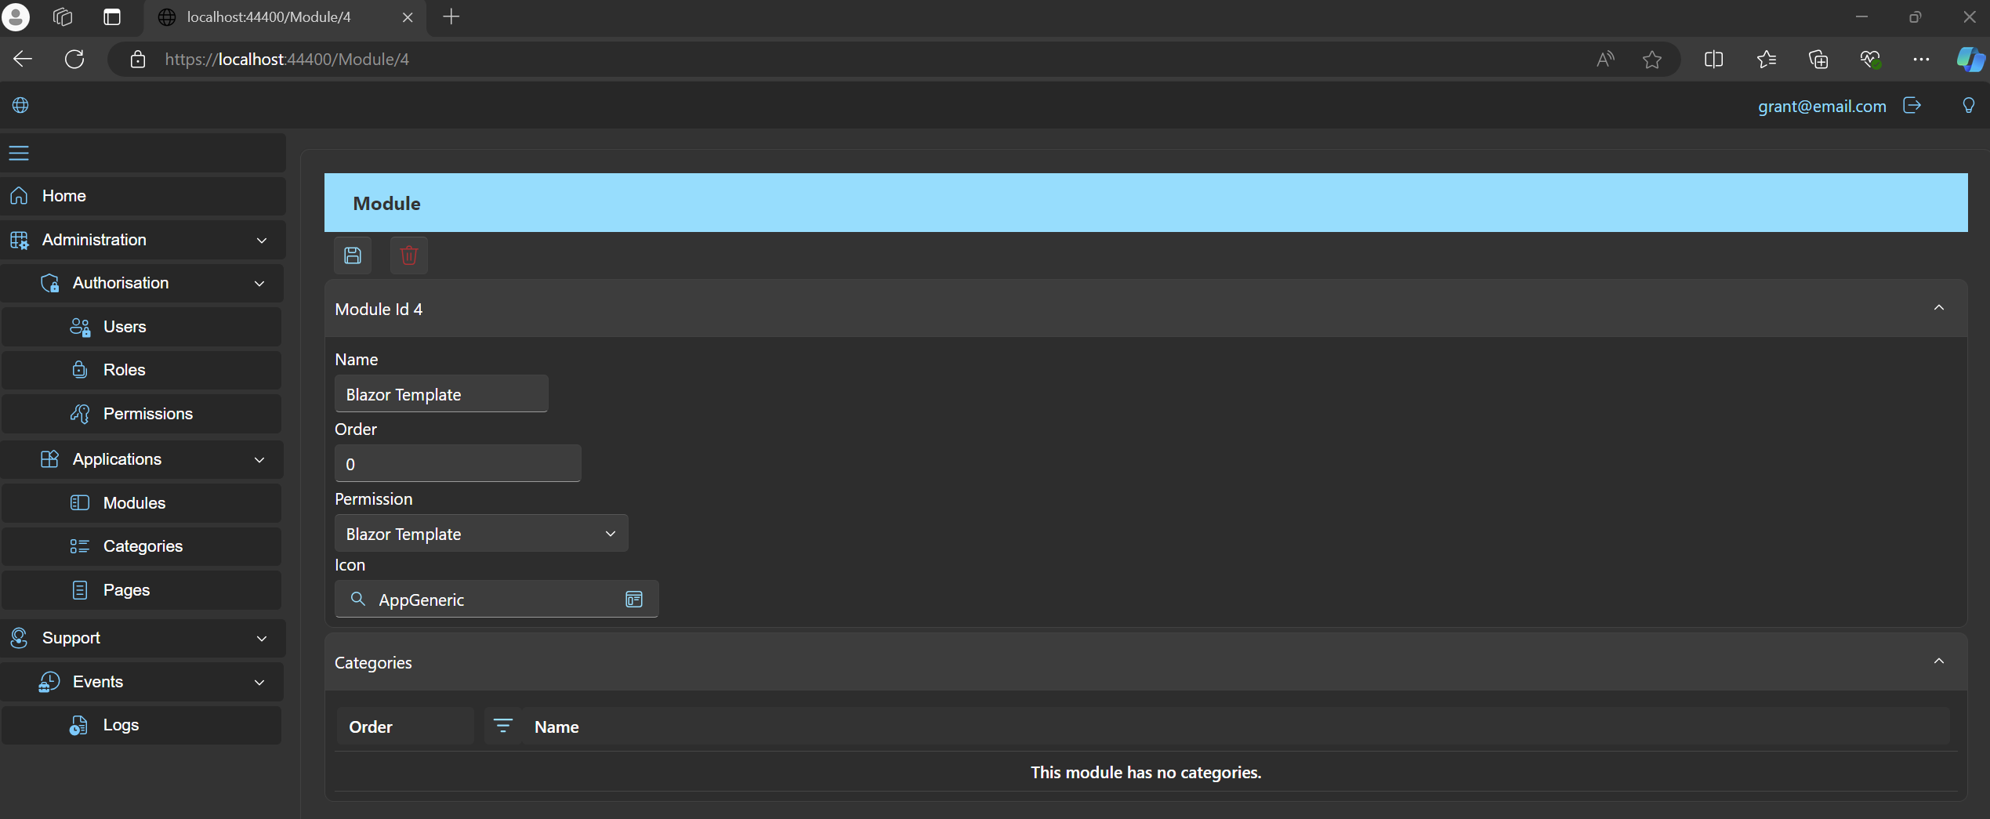Click the filter icon in Categories table
The height and width of the screenshot is (819, 1990).
click(502, 727)
